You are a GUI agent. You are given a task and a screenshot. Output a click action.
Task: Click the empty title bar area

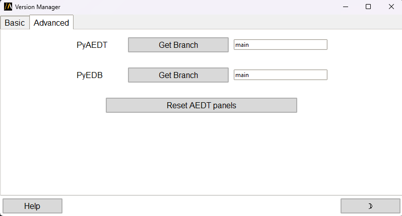pyautogui.click(x=202, y=7)
